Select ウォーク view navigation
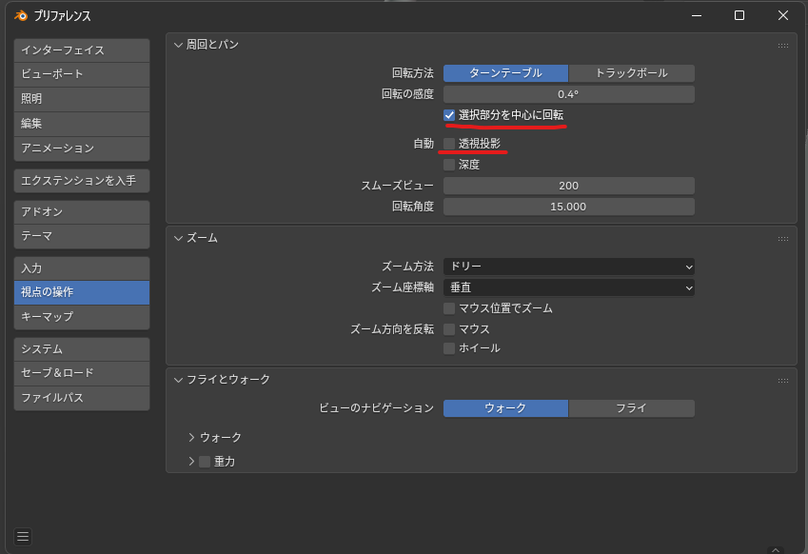The height and width of the screenshot is (554, 808). click(x=505, y=407)
